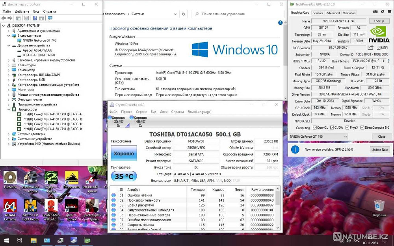Open the NVIDIA GeForce GT 740 GPU dropdown

tap(318, 137)
